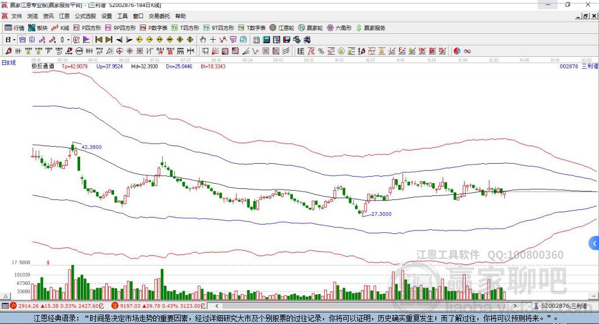Open the calculator icon
This screenshot has width=599, height=324.
[x=266, y=40]
